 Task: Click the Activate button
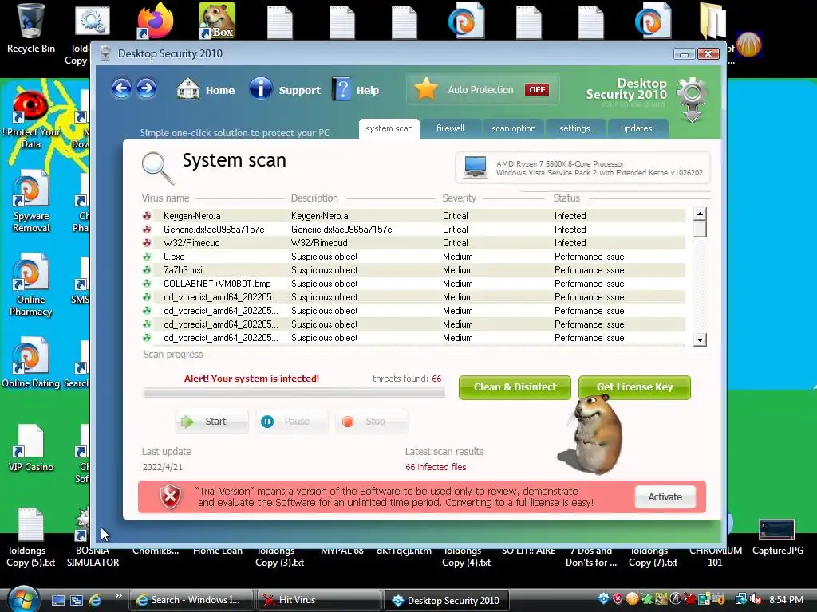665,497
